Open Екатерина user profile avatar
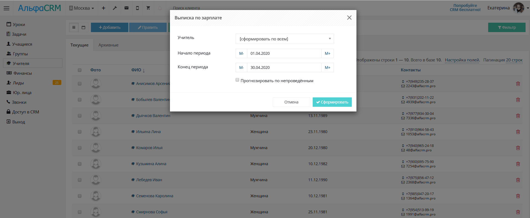Screen dimensions: 530x218 coord(518,8)
